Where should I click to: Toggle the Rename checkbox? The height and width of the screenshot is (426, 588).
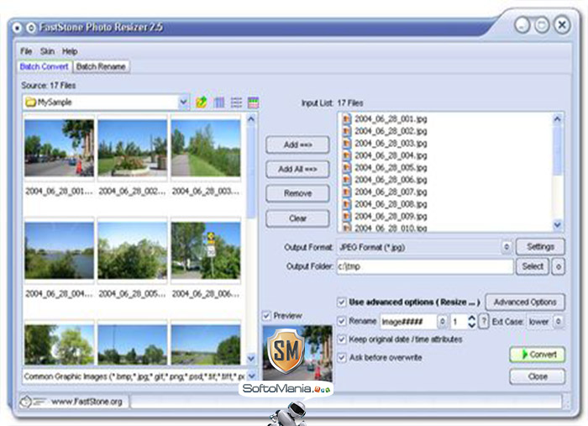coord(342,321)
